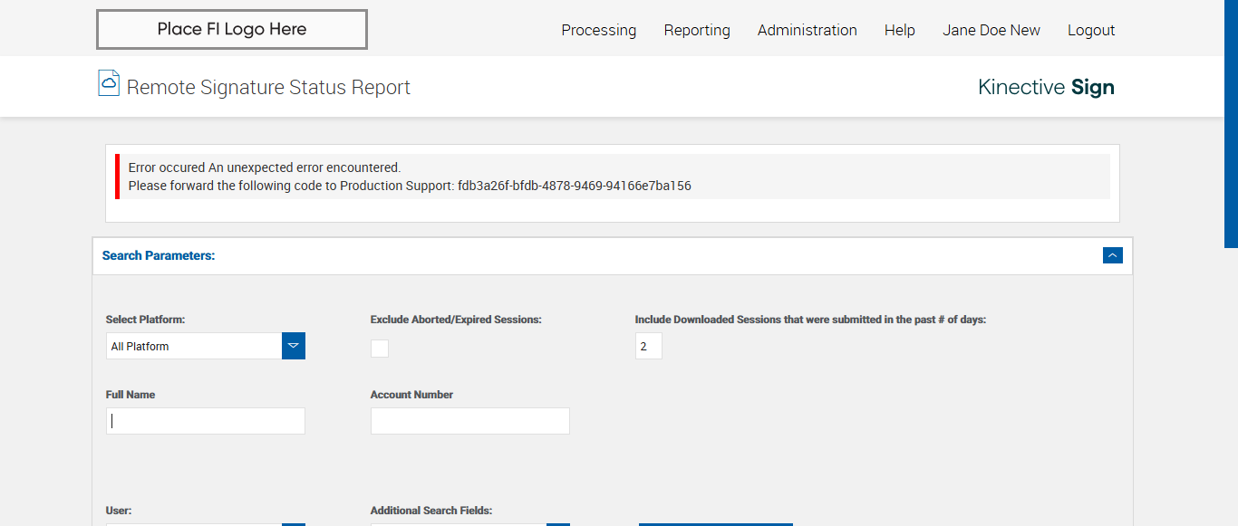Open the Processing menu
Image resolution: width=1238 pixels, height=526 pixels.
[x=599, y=30]
